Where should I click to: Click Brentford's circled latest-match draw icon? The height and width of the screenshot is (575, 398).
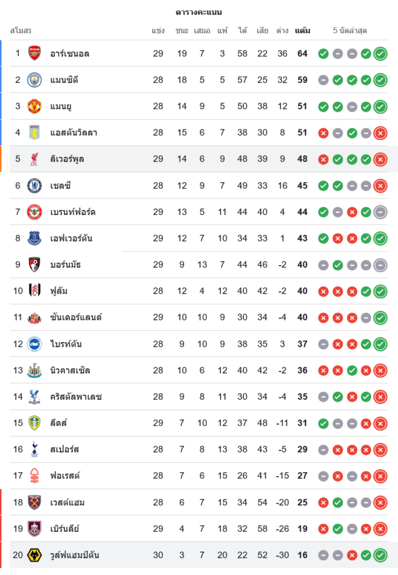tap(380, 212)
